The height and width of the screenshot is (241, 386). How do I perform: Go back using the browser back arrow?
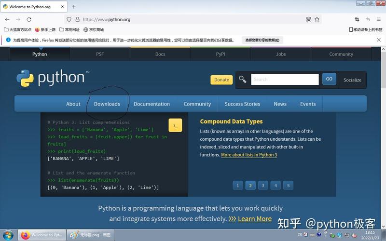(x=7, y=19)
